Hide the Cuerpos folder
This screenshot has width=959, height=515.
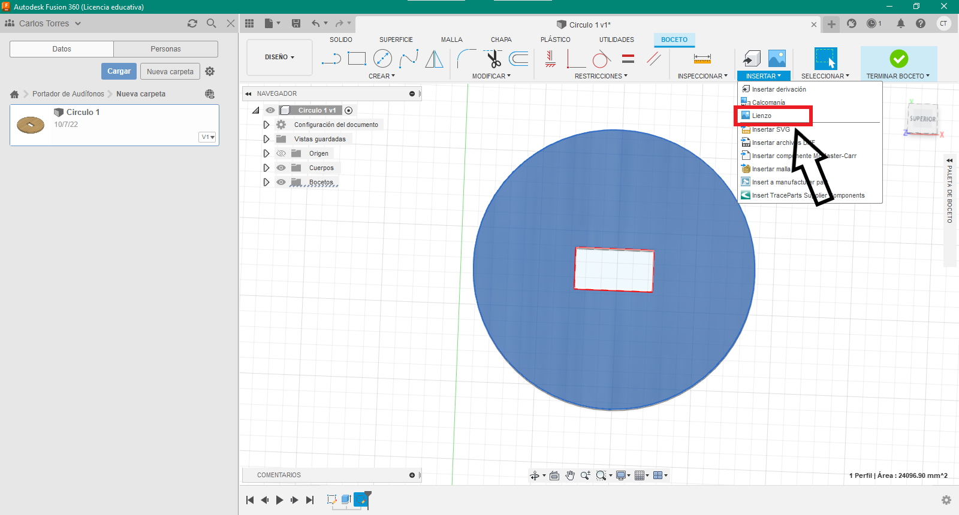(x=281, y=168)
